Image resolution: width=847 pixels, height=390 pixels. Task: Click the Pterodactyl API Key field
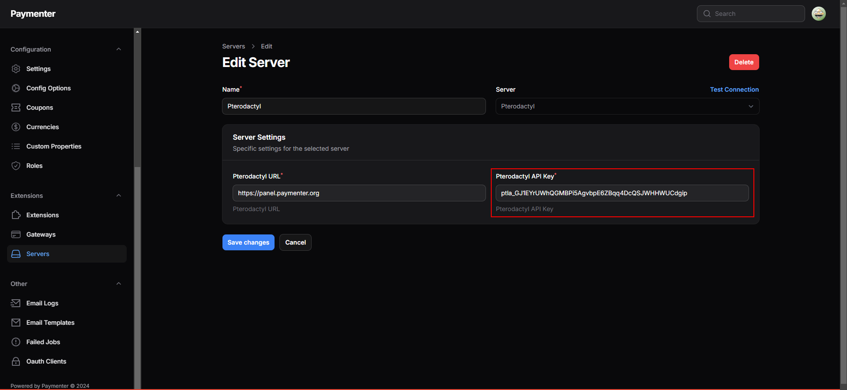621,193
